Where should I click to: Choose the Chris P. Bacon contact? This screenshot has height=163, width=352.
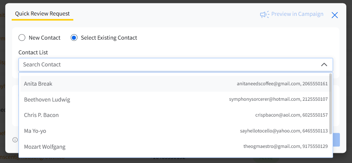41,115
